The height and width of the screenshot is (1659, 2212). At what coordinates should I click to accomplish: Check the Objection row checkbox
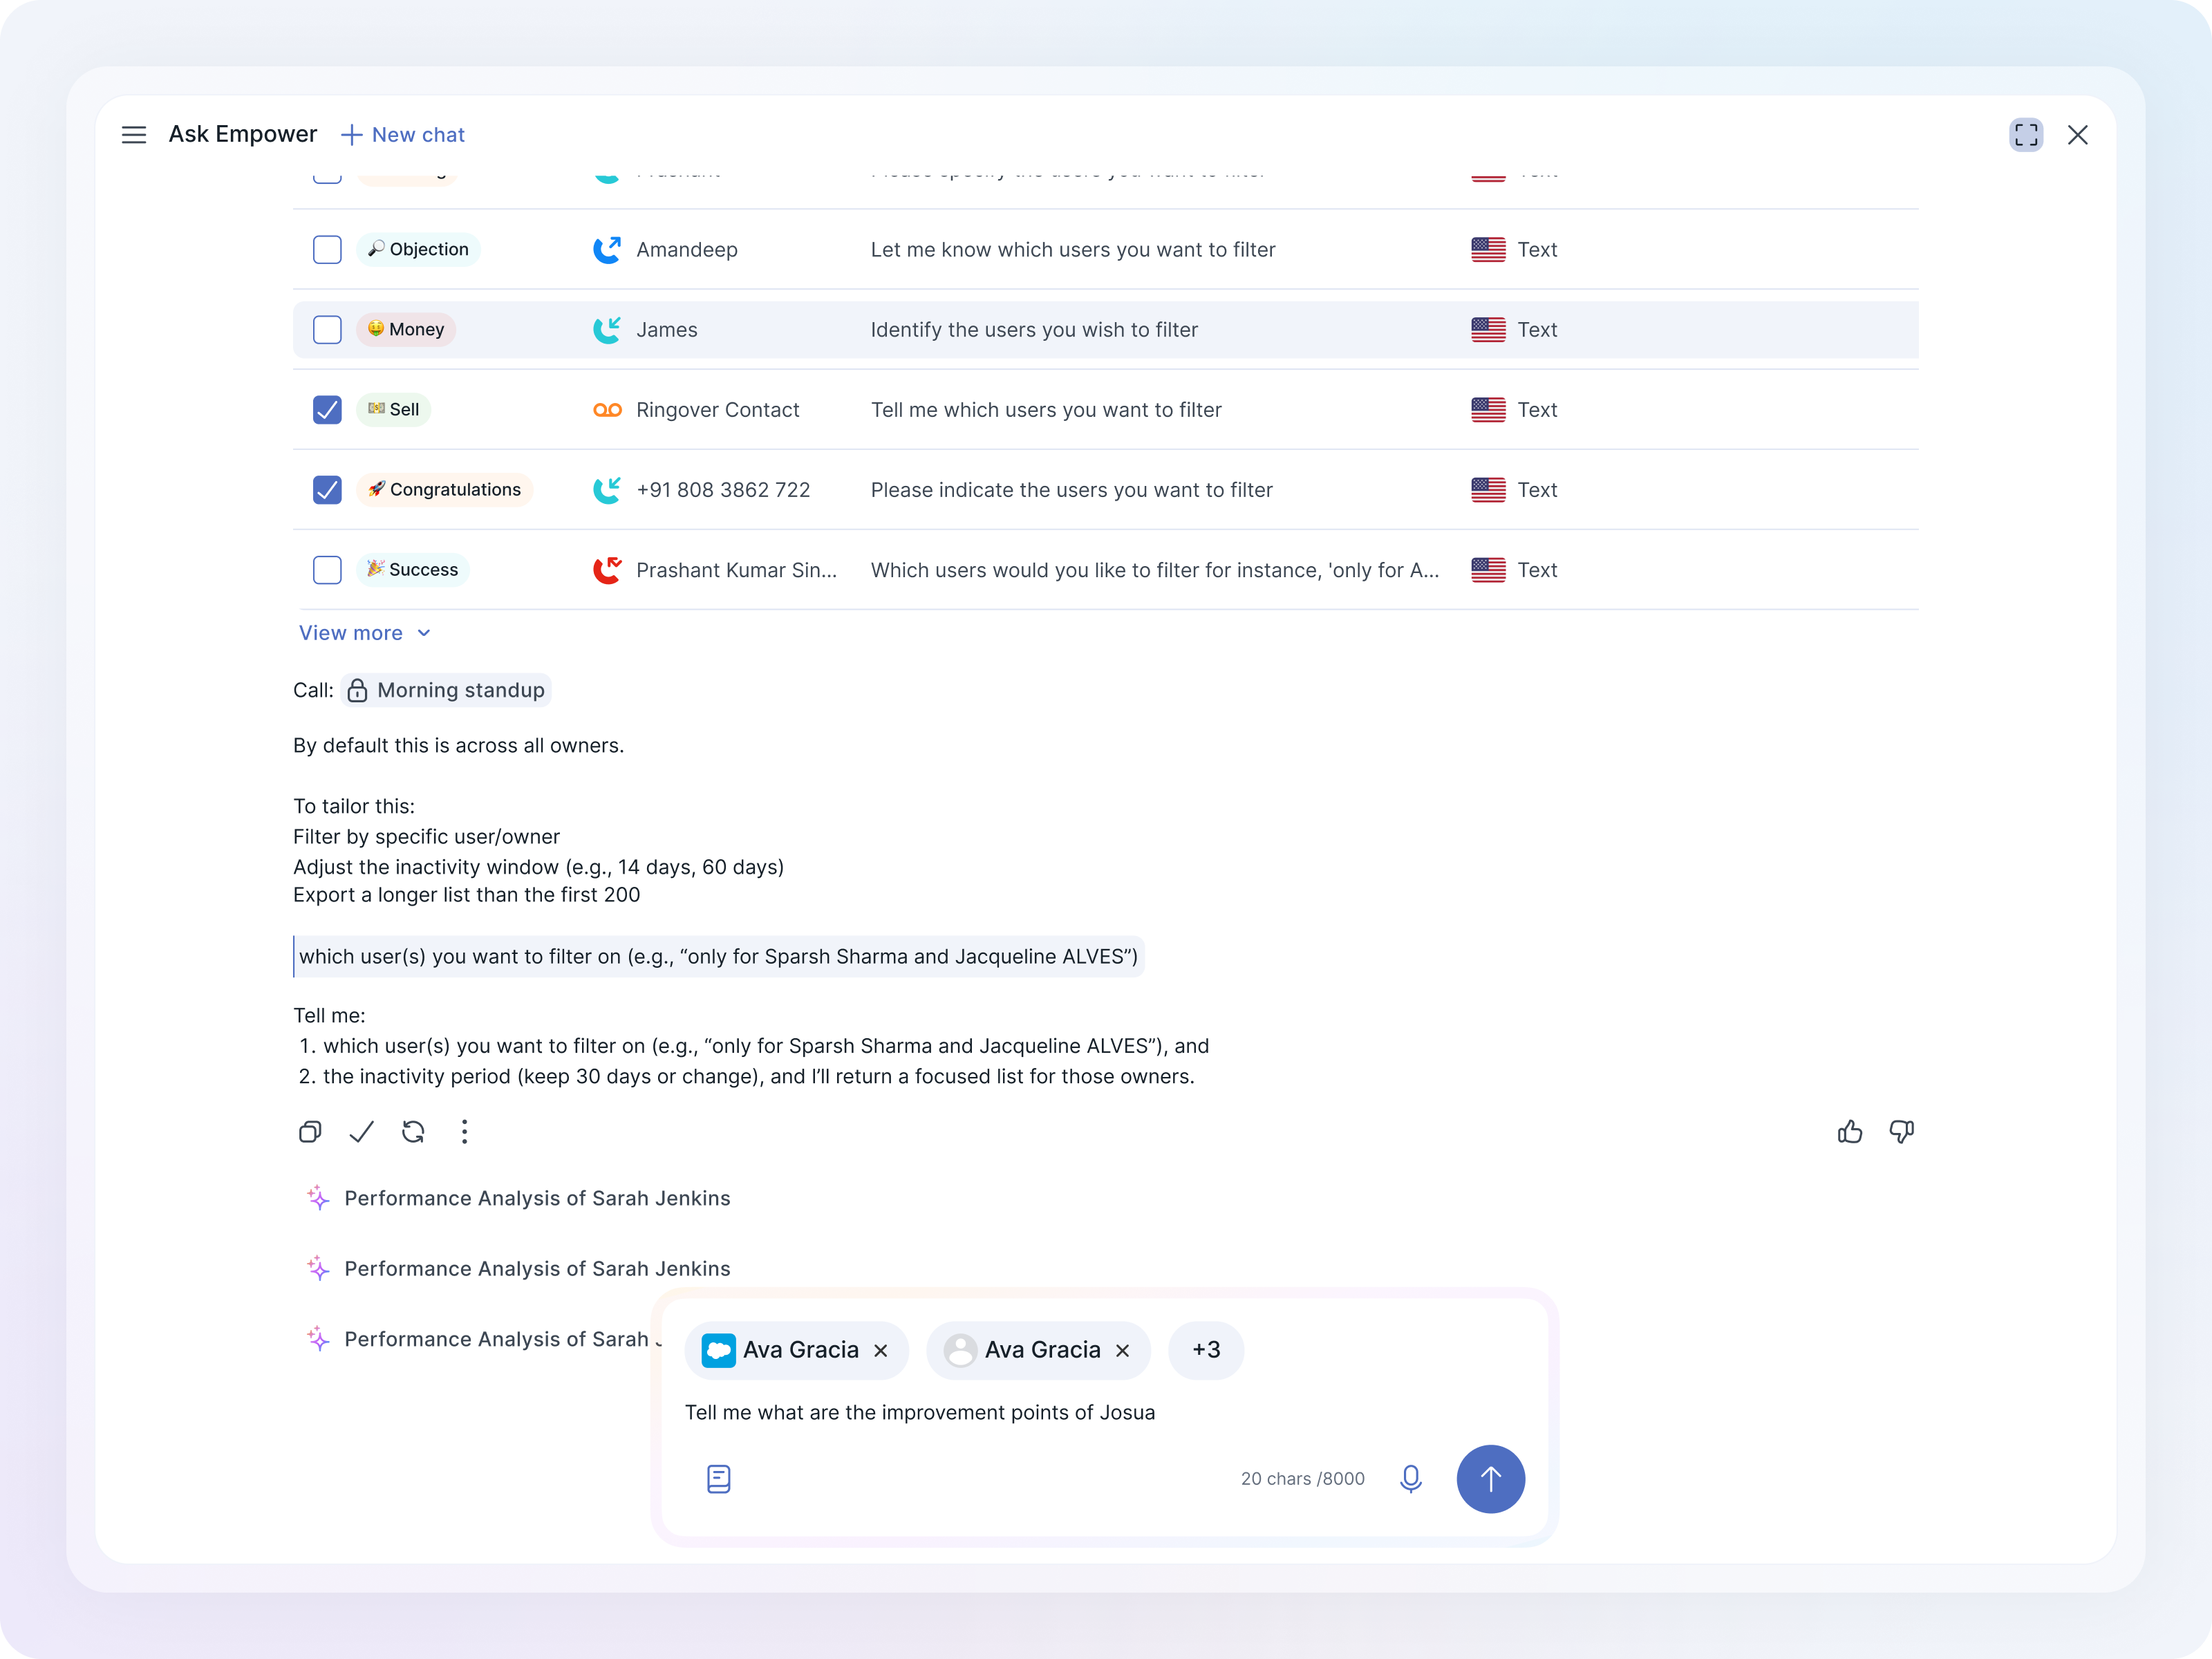[x=327, y=250]
